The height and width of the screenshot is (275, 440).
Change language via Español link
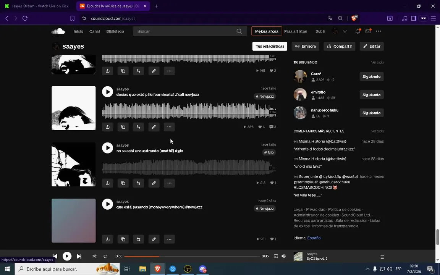pyautogui.click(x=314, y=238)
